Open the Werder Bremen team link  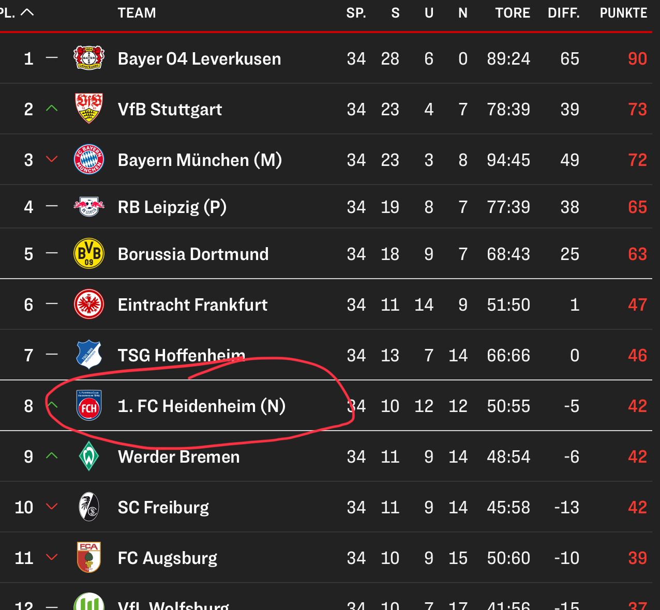178,457
